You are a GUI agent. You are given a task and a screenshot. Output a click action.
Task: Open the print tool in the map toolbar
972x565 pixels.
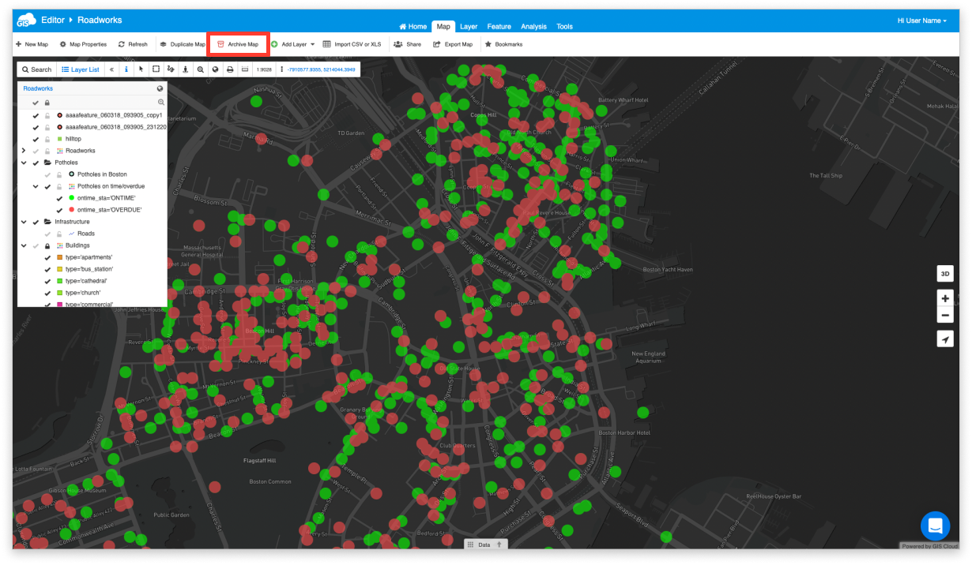click(x=229, y=69)
